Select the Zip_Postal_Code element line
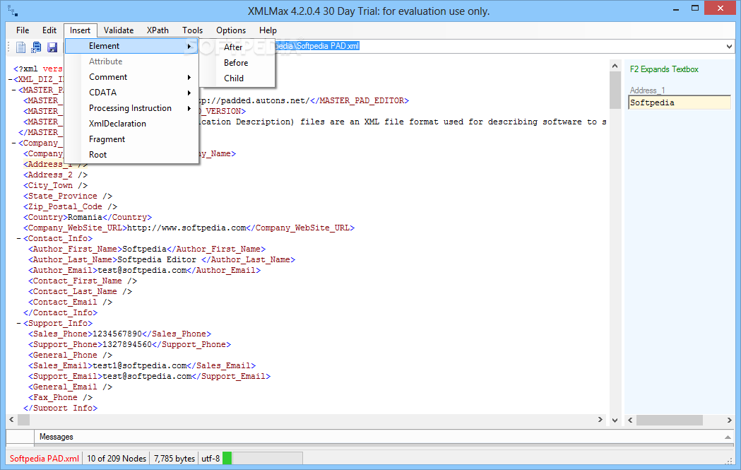 click(x=71, y=206)
